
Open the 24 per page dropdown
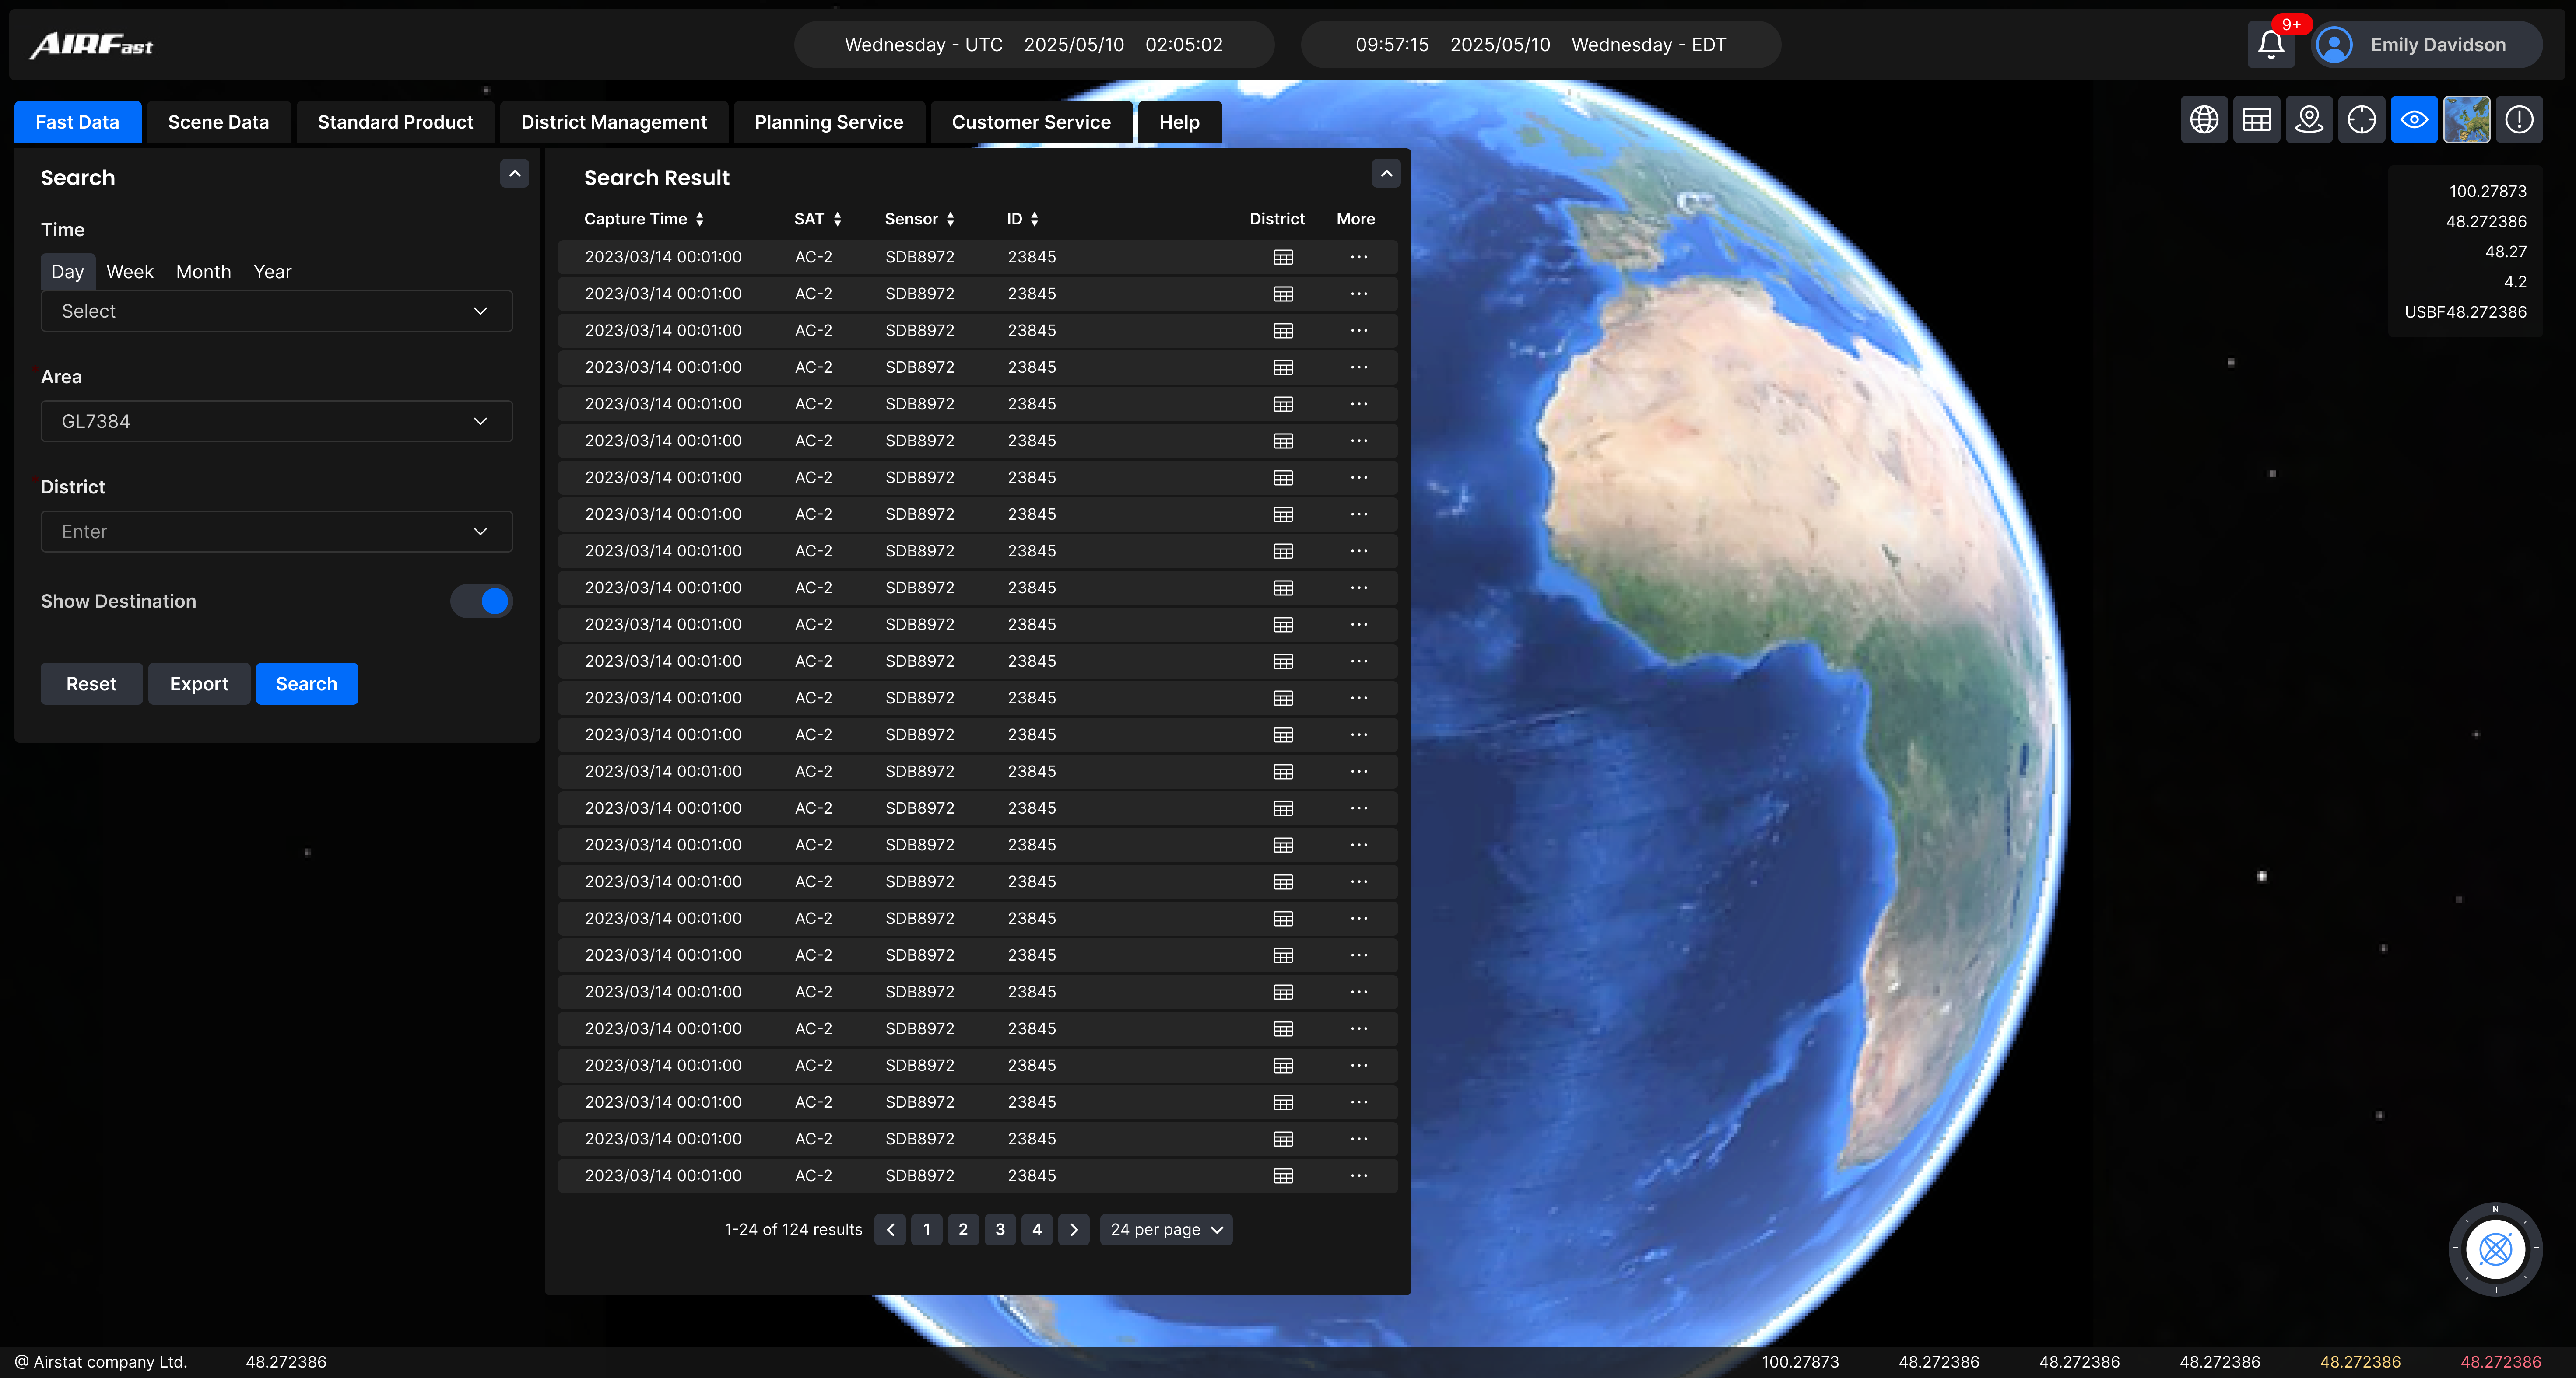[x=1166, y=1230]
